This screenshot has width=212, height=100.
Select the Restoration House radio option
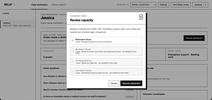click(73, 40)
